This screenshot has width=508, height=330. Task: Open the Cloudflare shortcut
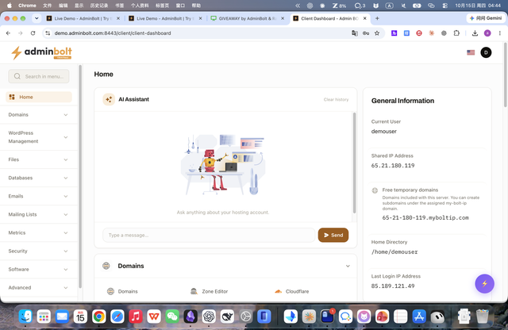[291, 291]
